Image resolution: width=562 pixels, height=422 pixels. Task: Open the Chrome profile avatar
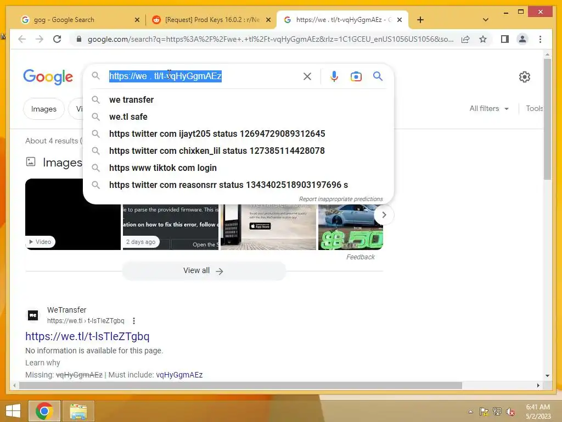pos(522,39)
